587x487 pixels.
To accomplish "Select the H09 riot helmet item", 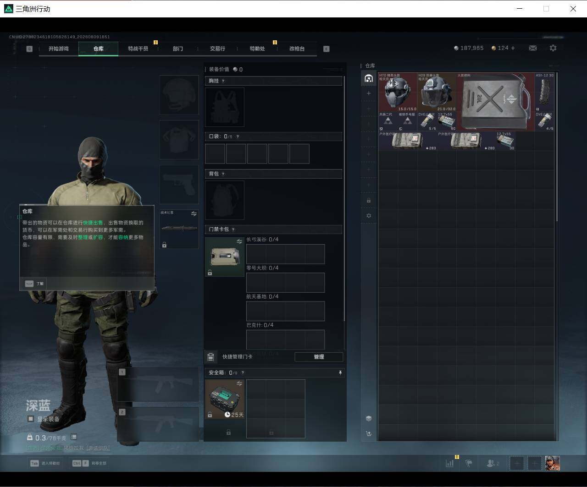I will point(437,92).
